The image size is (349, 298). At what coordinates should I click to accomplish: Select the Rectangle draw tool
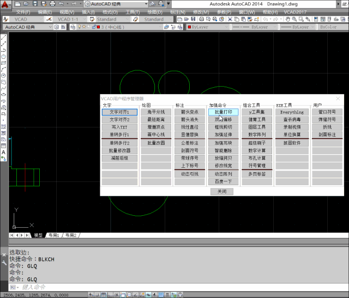[4, 63]
